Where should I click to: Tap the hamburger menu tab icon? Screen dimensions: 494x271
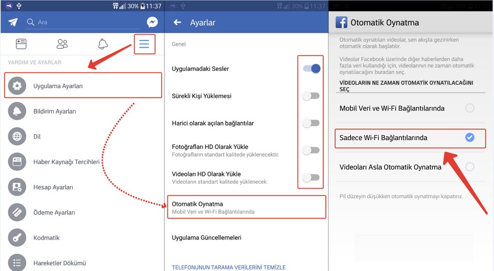click(144, 44)
